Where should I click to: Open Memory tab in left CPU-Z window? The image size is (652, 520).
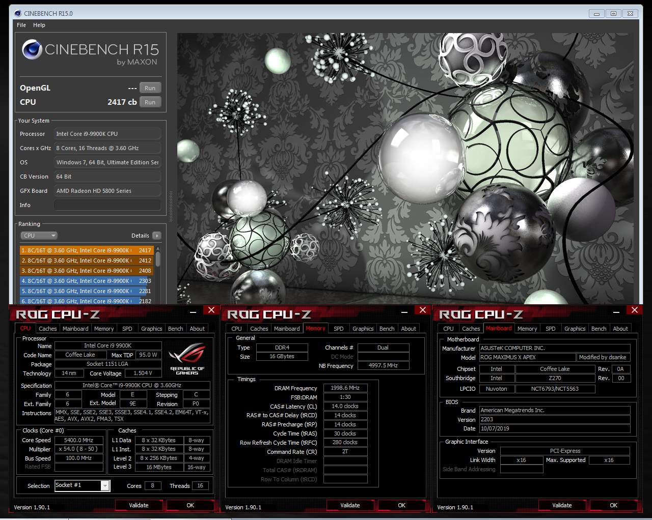[104, 329]
